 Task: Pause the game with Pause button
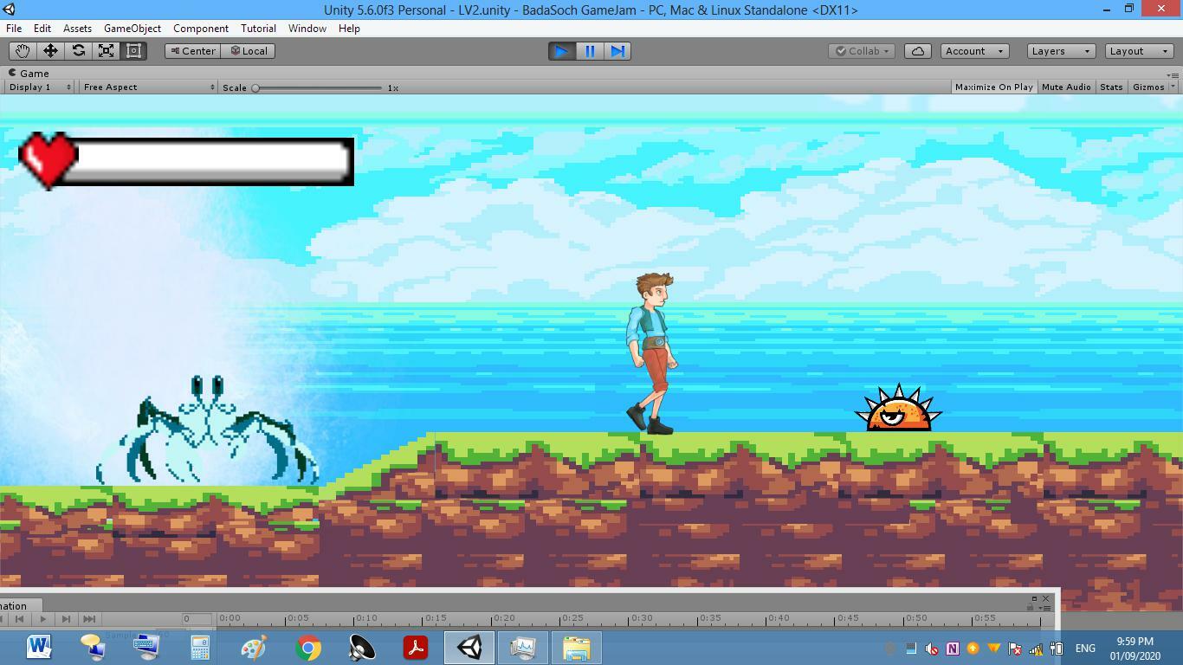(x=590, y=51)
